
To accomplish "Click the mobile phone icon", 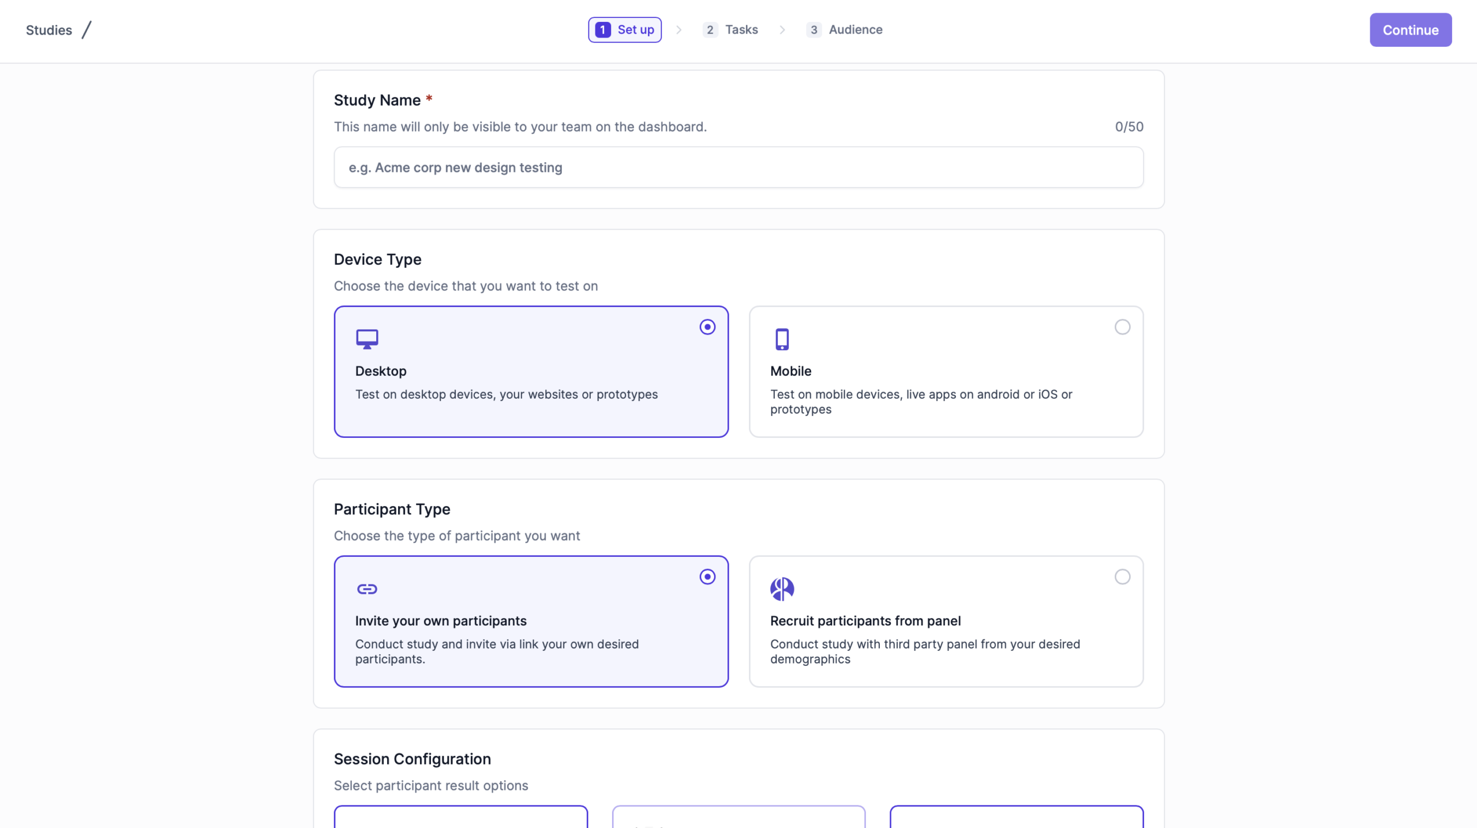I will [x=782, y=339].
